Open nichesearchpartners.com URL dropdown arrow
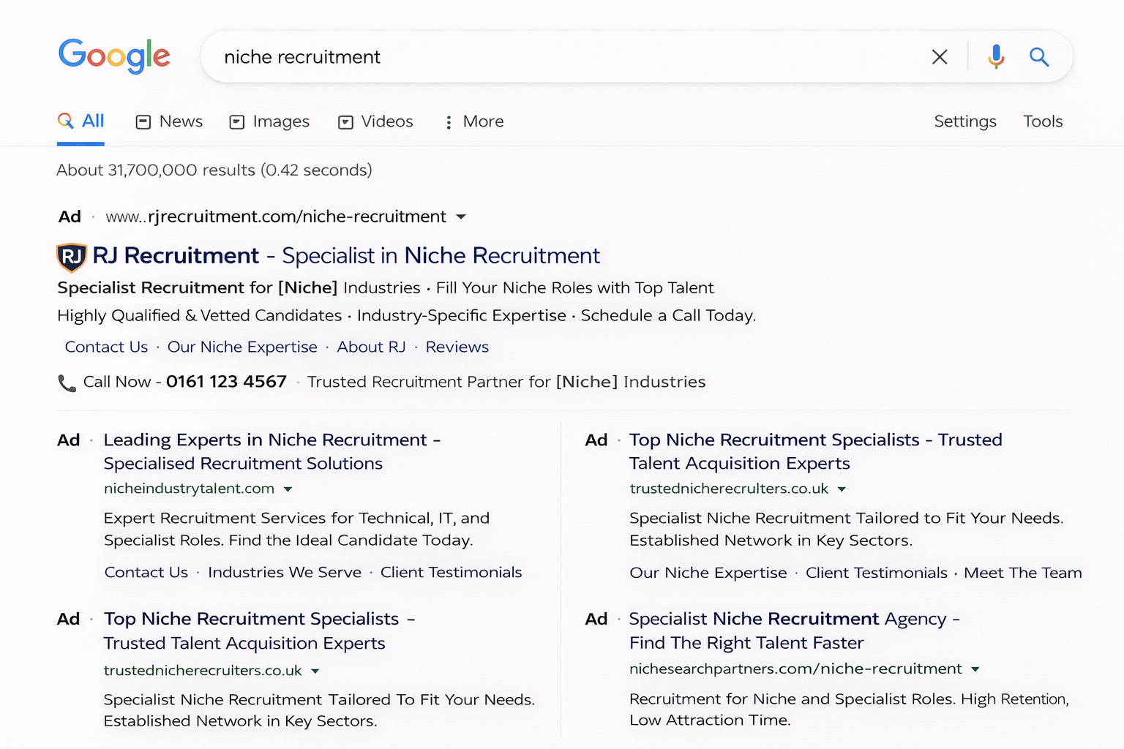 (x=975, y=669)
